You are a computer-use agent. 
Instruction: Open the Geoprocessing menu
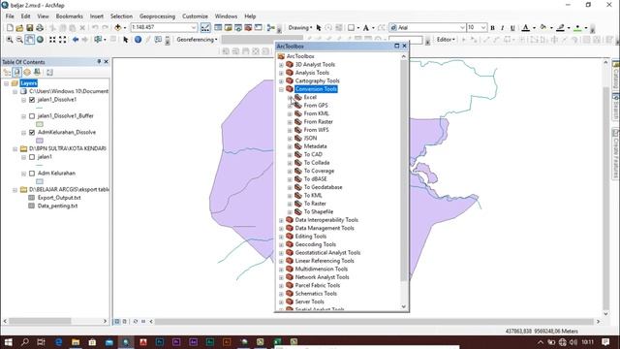pyautogui.click(x=157, y=16)
